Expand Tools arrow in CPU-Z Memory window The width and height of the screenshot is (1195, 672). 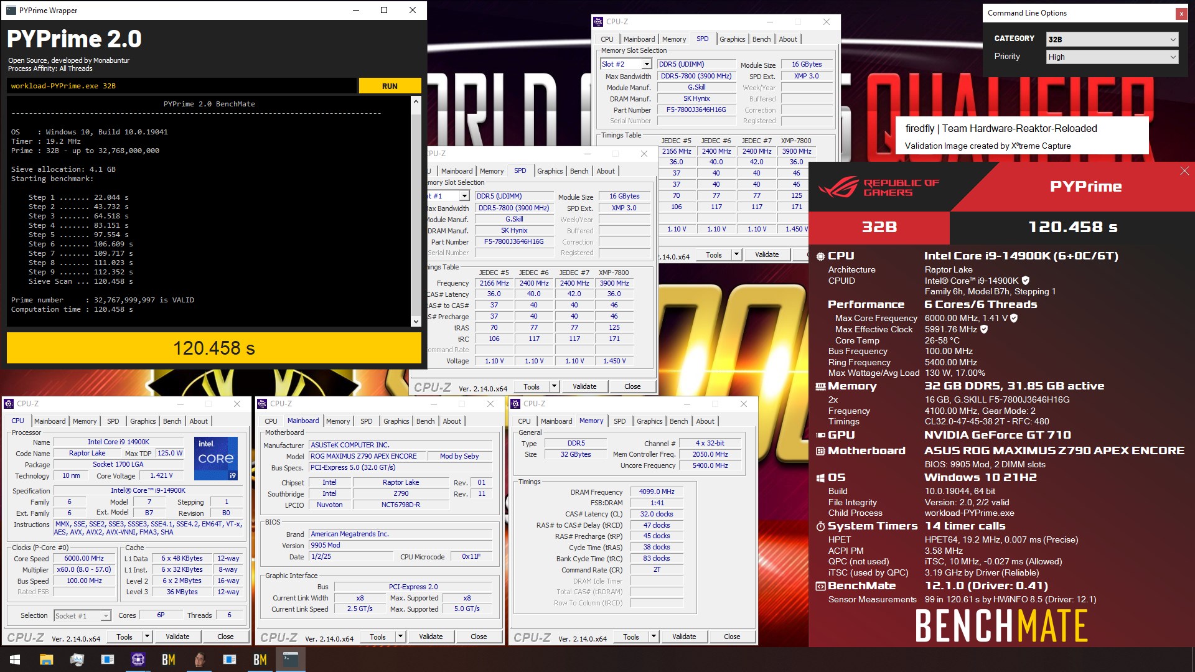click(x=654, y=637)
